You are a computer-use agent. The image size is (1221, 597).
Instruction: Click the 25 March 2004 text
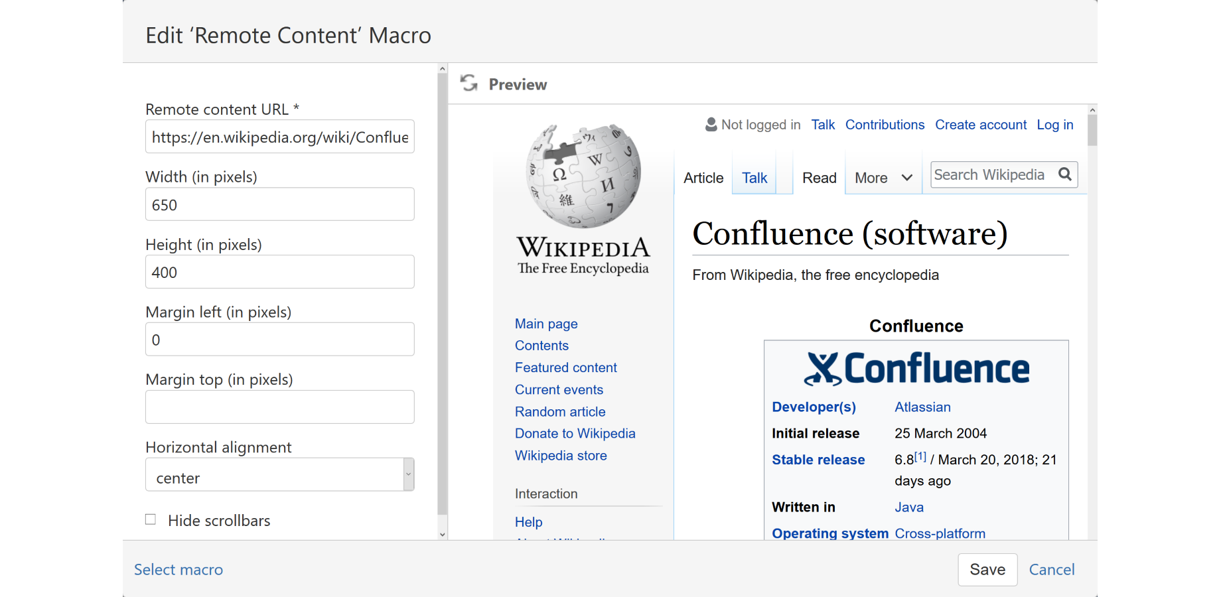coord(940,433)
